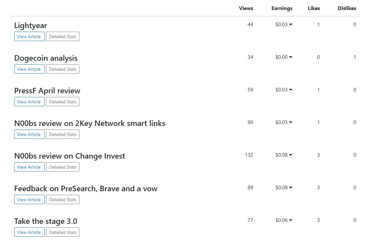
Task: Select the N00bs review on Change Invest title
Action: pyautogui.click(x=70, y=156)
